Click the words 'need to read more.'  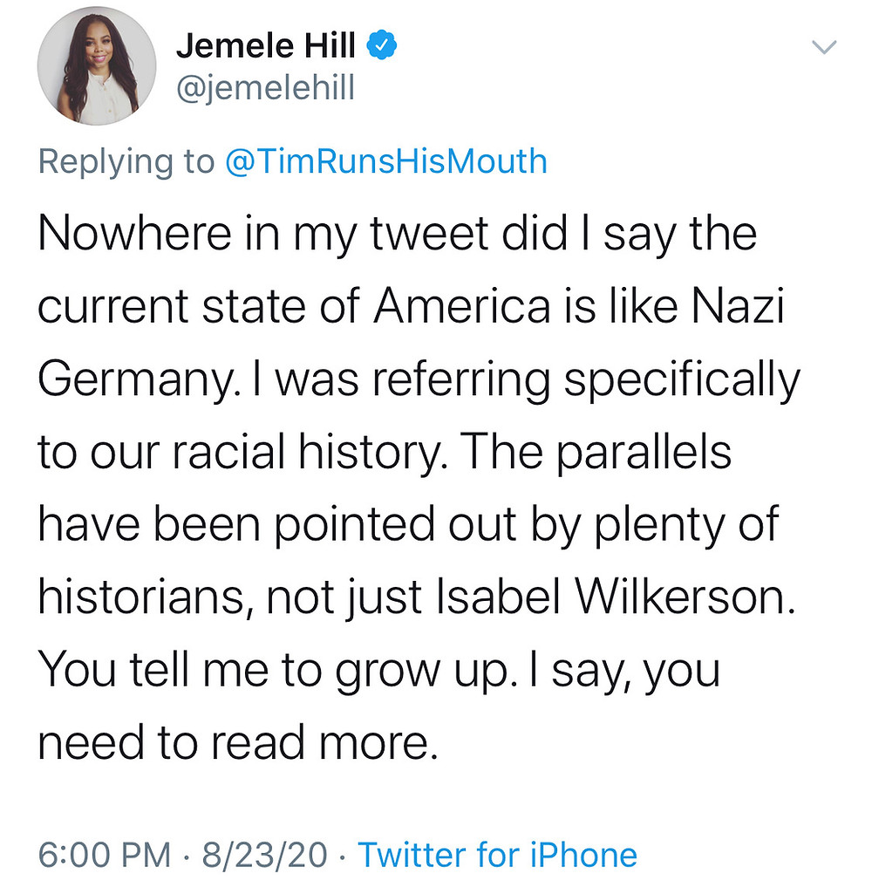point(238,743)
